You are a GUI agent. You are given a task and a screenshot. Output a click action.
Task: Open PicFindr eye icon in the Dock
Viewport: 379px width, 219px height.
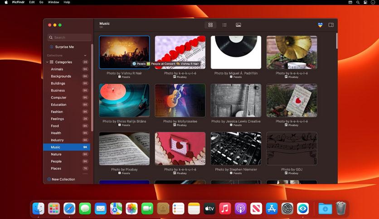(x=303, y=209)
